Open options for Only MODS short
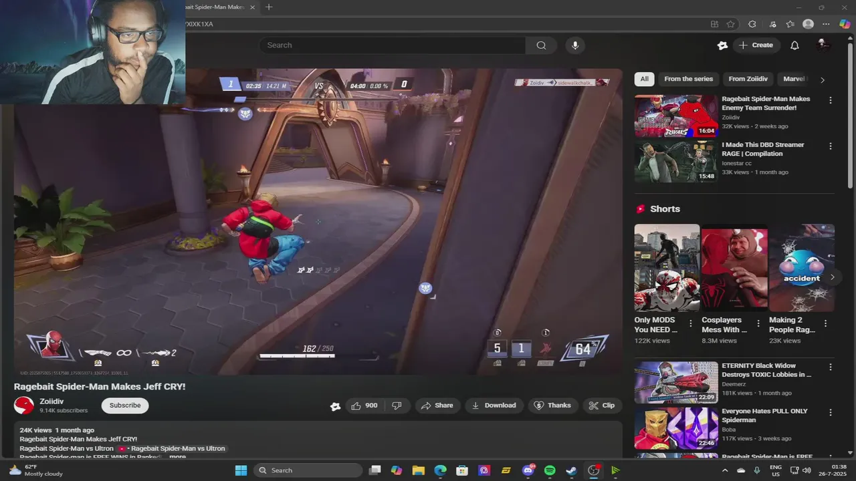The height and width of the screenshot is (481, 856). pyautogui.click(x=691, y=323)
